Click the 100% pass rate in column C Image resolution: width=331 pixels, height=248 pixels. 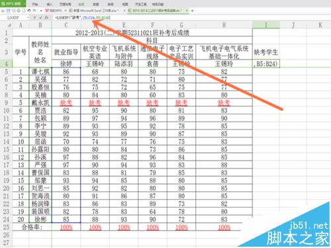coord(66,227)
